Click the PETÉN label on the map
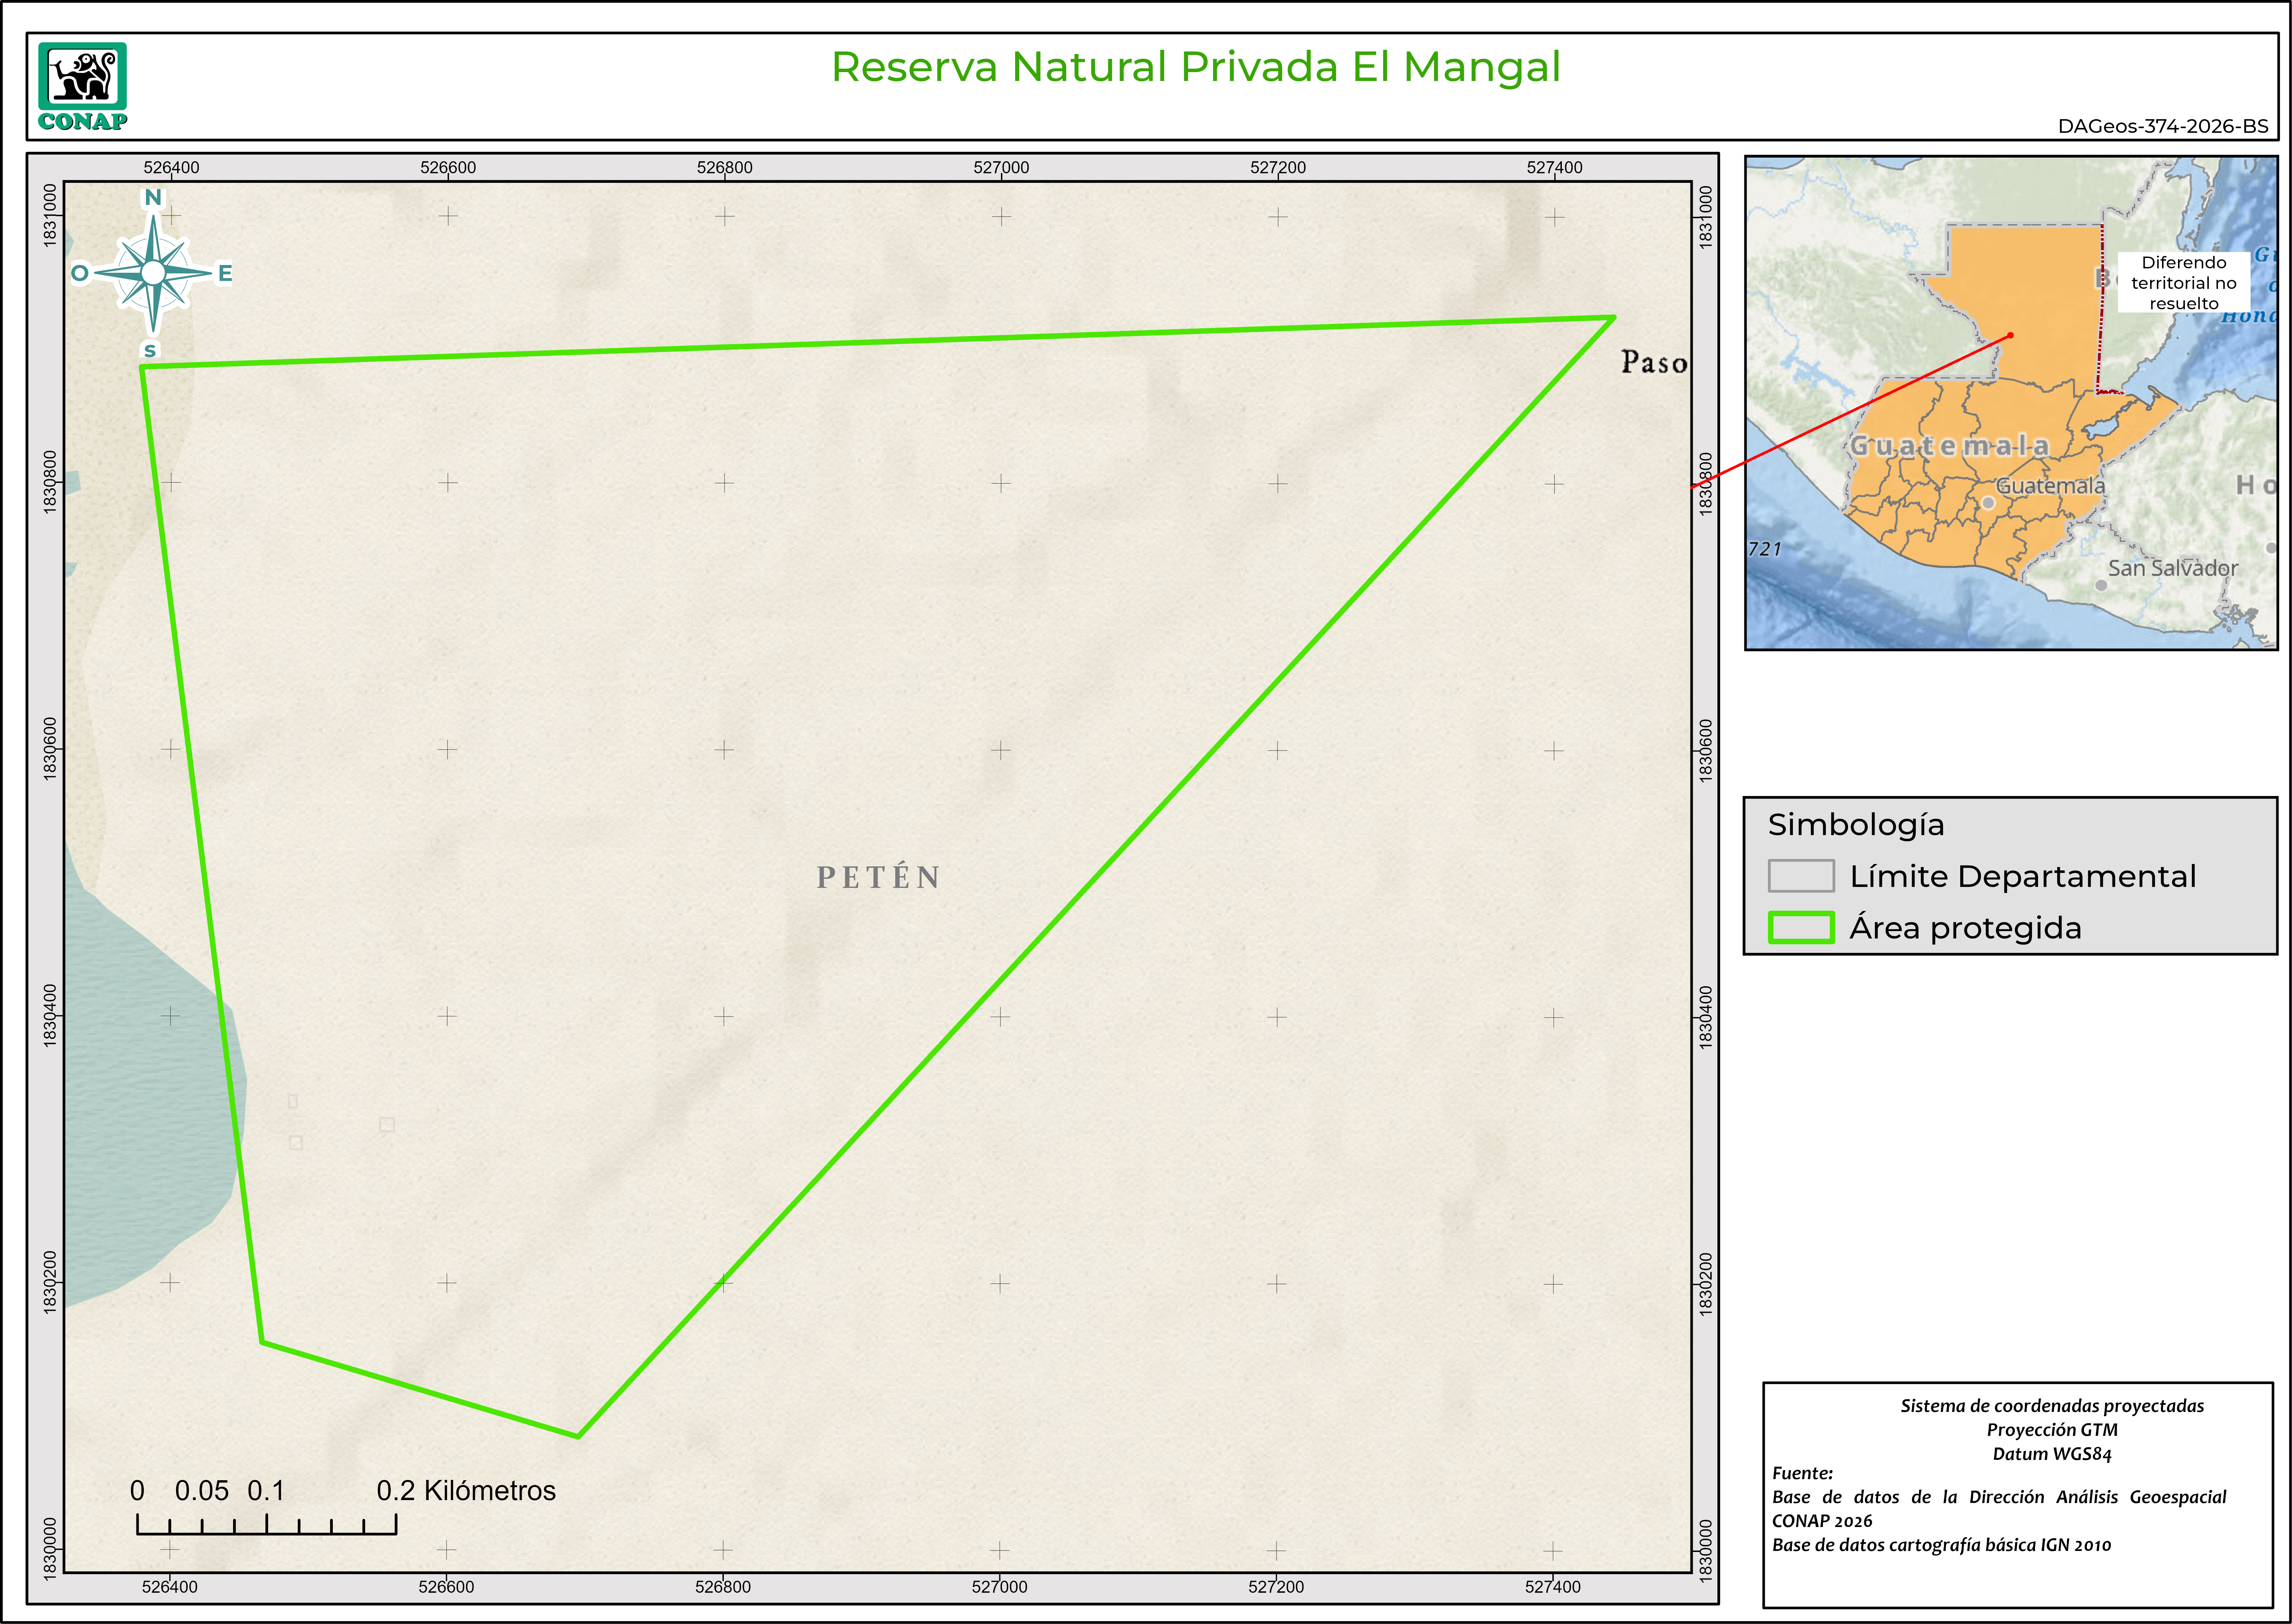 pyautogui.click(x=878, y=877)
